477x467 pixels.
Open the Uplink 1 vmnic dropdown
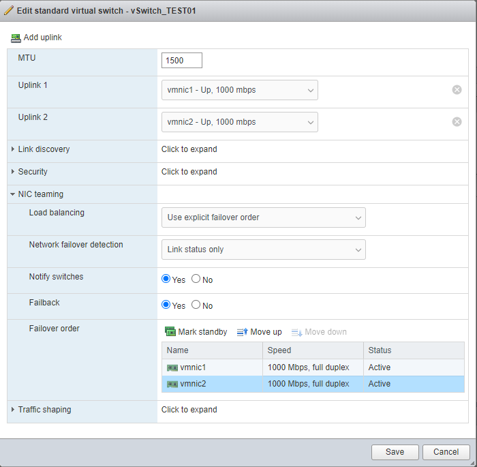pos(240,90)
